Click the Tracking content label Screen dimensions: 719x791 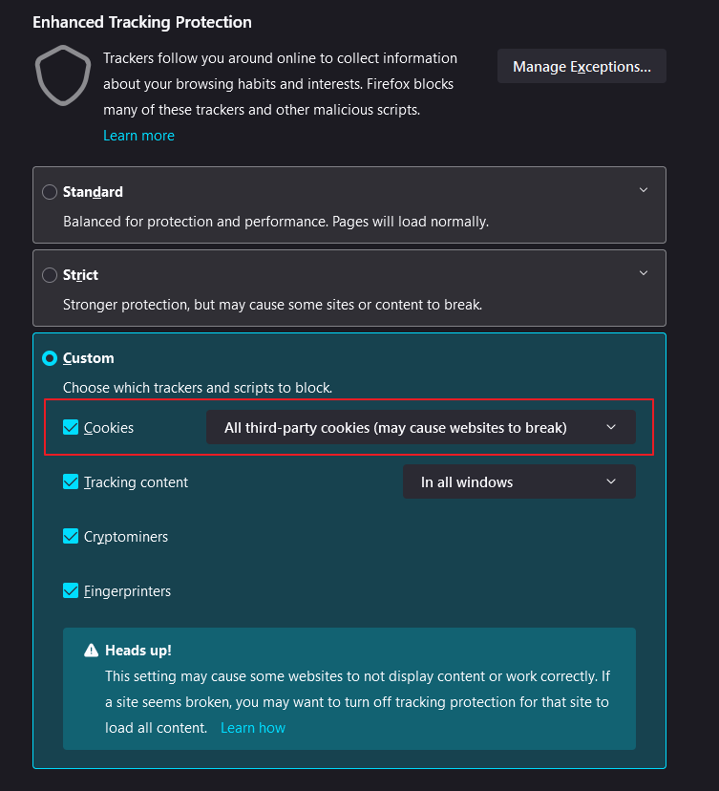[136, 482]
